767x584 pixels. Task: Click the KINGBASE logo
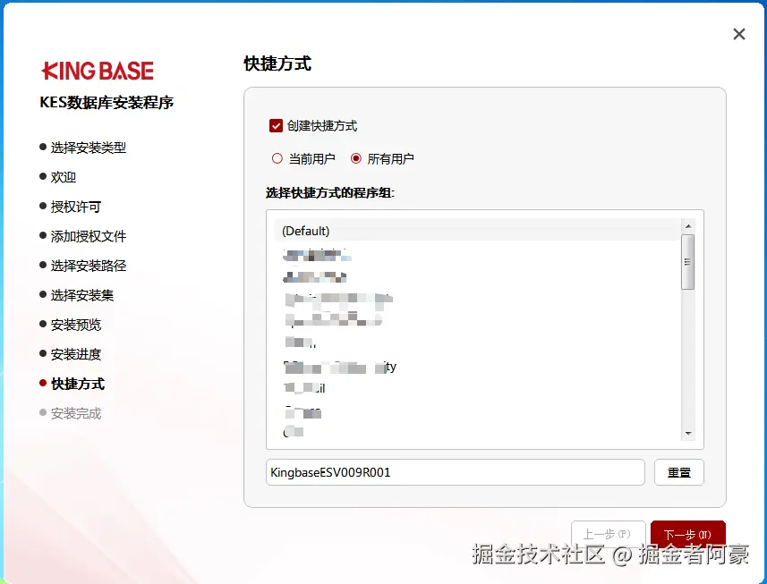[98, 71]
